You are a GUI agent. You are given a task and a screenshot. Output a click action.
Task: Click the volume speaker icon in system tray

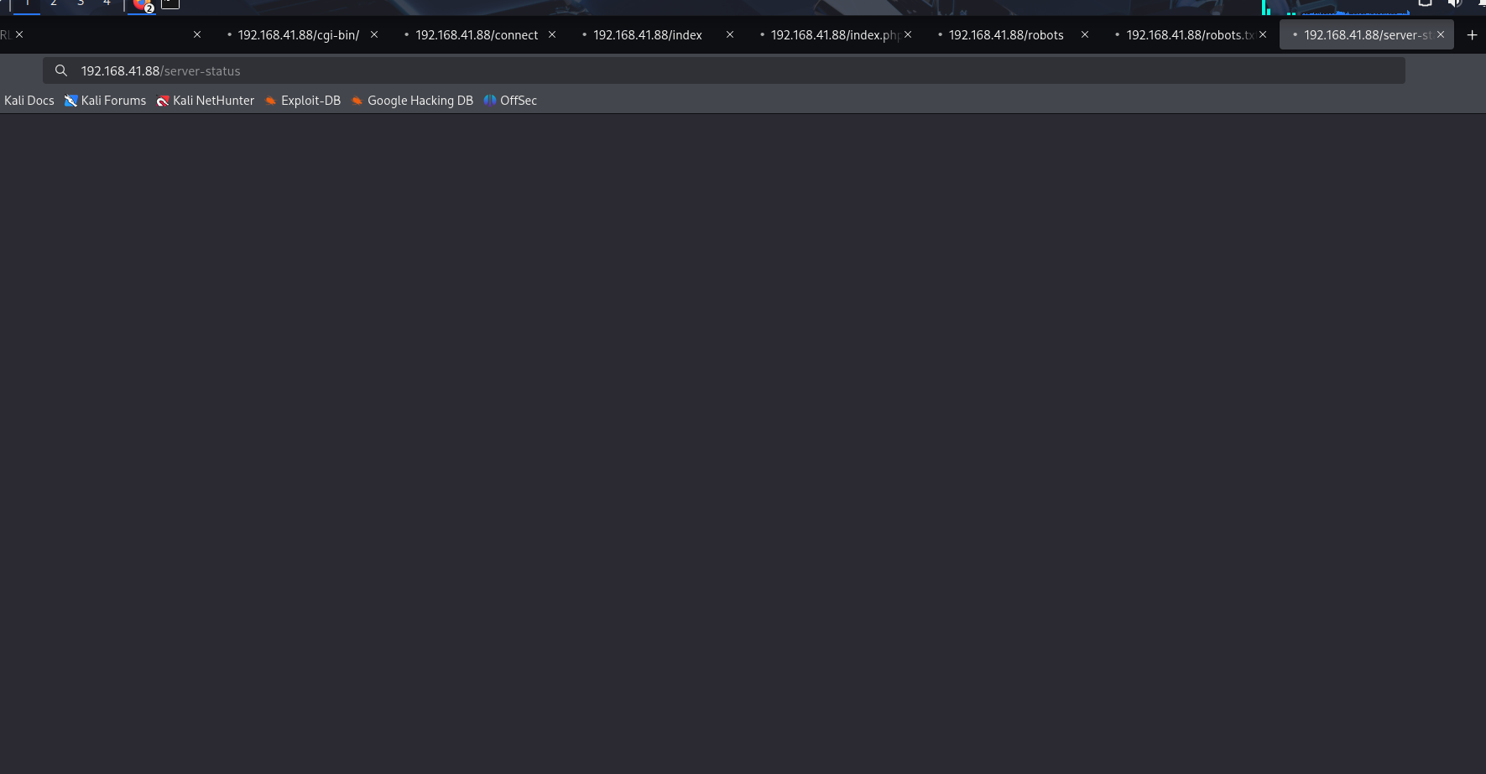[1454, 3]
